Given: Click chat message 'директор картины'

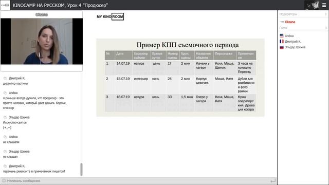Looking at the screenshot, I should point(15,83).
